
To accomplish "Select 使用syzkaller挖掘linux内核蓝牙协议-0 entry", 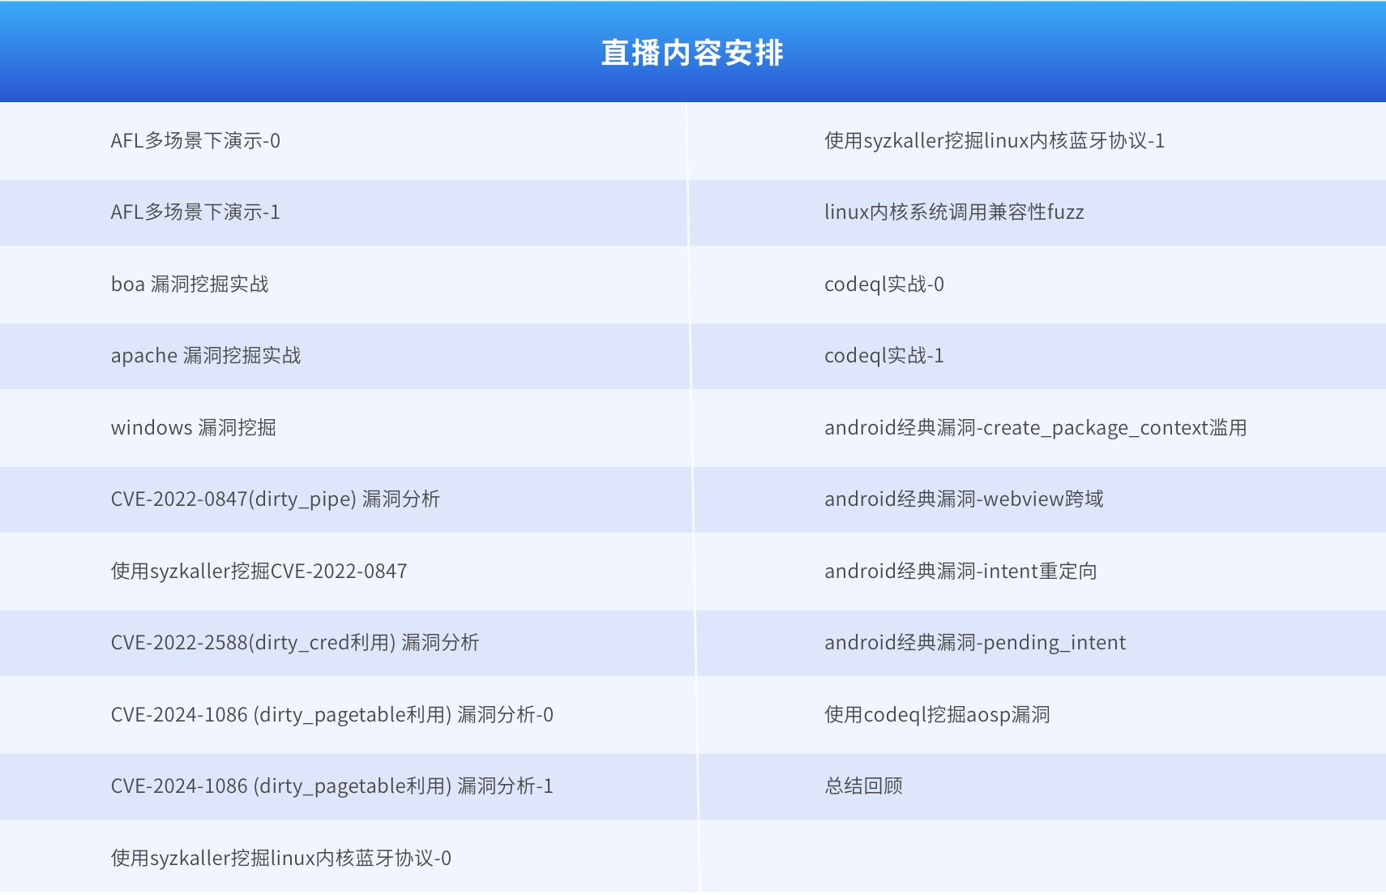I will click(280, 859).
